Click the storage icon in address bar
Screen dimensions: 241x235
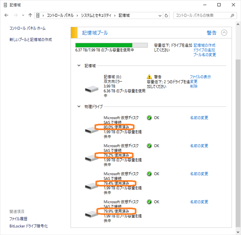pos(38,15)
